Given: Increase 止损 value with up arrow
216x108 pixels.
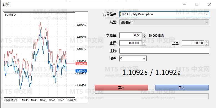Looking at the screenshot, I should pyautogui.click(x=144, y=42).
